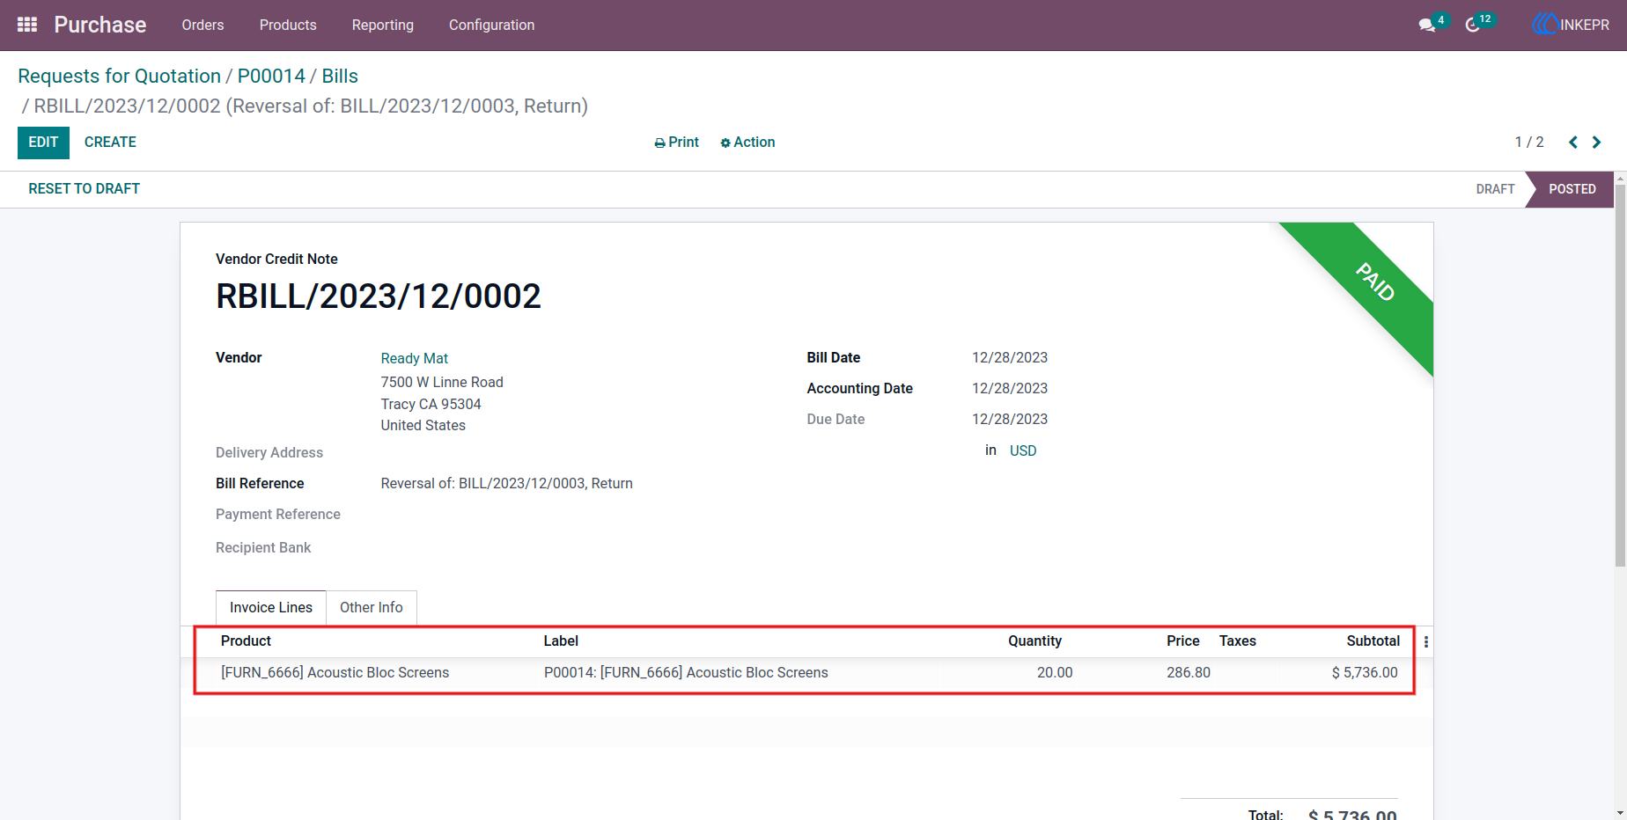The width and height of the screenshot is (1627, 820).
Task: Sort by Product column header
Action: [x=246, y=641]
